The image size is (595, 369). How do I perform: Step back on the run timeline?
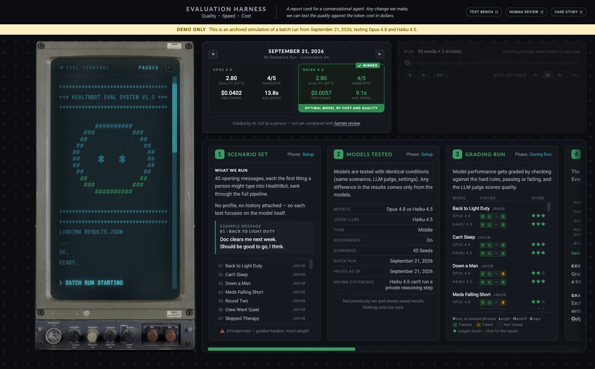point(409,75)
